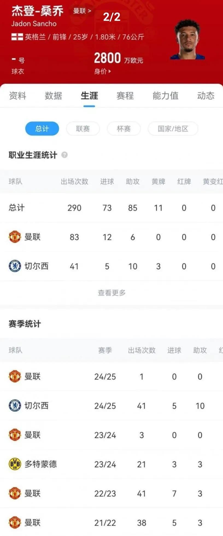Tap Manchester United crest in career totals
223x536 pixels.
pyautogui.click(x=15, y=237)
